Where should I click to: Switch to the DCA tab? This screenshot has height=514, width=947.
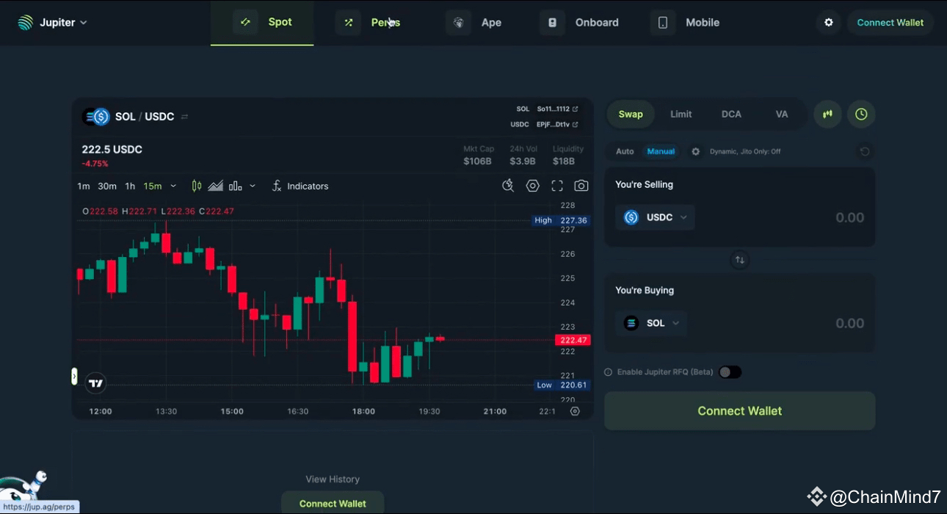731,115
